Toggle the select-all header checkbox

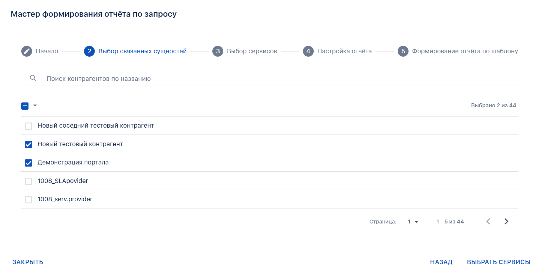(25, 106)
